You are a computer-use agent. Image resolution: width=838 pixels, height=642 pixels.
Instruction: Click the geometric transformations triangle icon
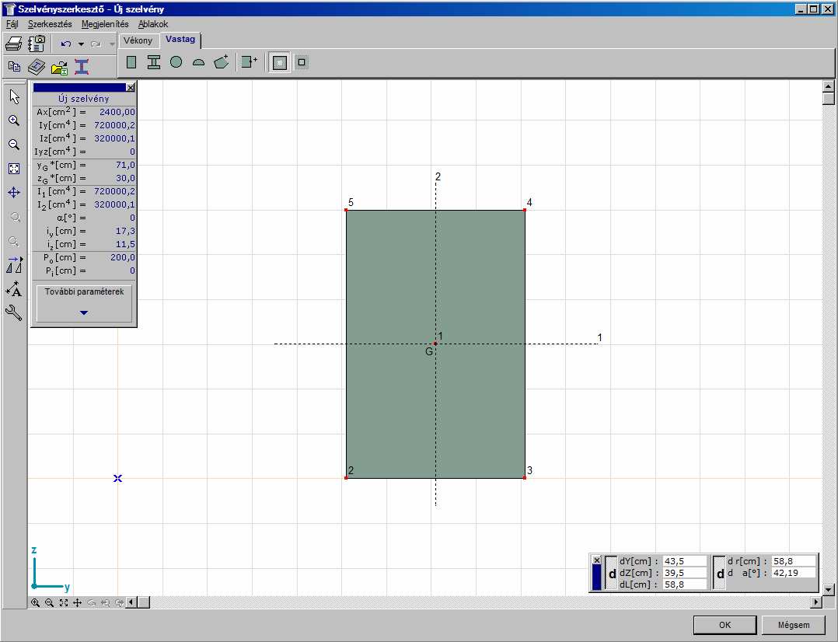[15, 265]
